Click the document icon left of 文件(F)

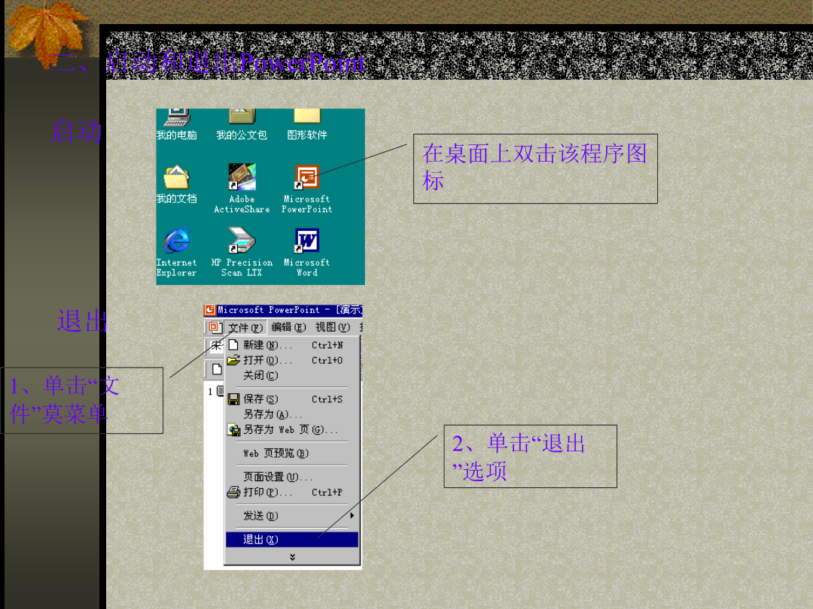click(x=215, y=327)
